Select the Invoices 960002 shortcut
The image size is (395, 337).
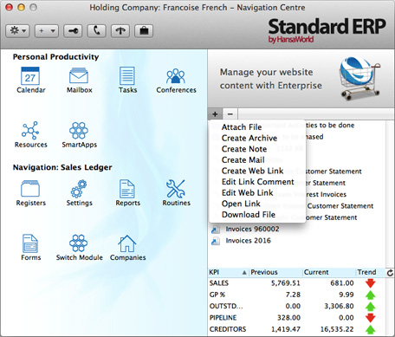coord(252,229)
